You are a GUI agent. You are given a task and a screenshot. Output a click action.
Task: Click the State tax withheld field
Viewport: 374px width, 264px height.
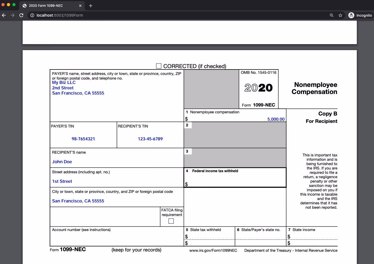(209, 236)
